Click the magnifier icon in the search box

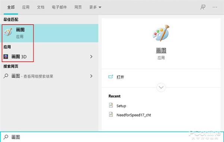[6, 137]
